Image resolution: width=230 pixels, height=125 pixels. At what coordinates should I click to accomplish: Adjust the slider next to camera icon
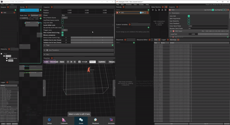(x=85, y=62)
